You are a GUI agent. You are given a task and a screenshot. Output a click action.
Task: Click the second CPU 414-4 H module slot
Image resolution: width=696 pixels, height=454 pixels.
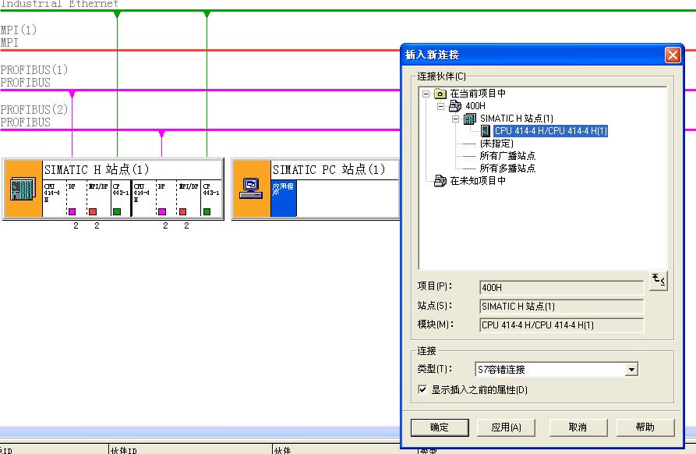[144, 198]
